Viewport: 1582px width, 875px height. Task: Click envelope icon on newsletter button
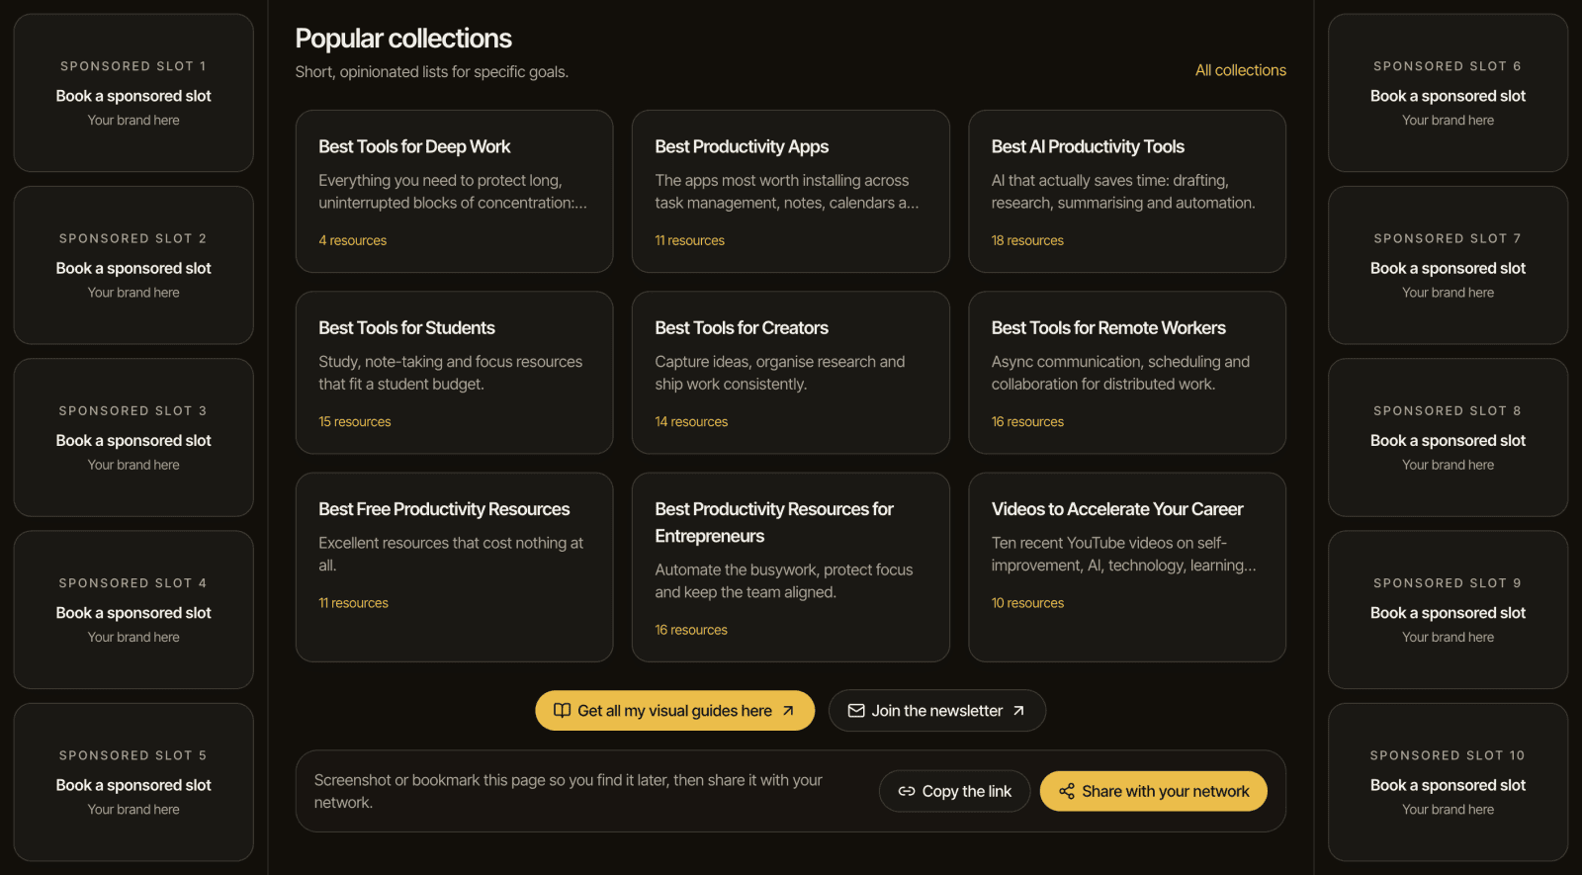click(856, 711)
